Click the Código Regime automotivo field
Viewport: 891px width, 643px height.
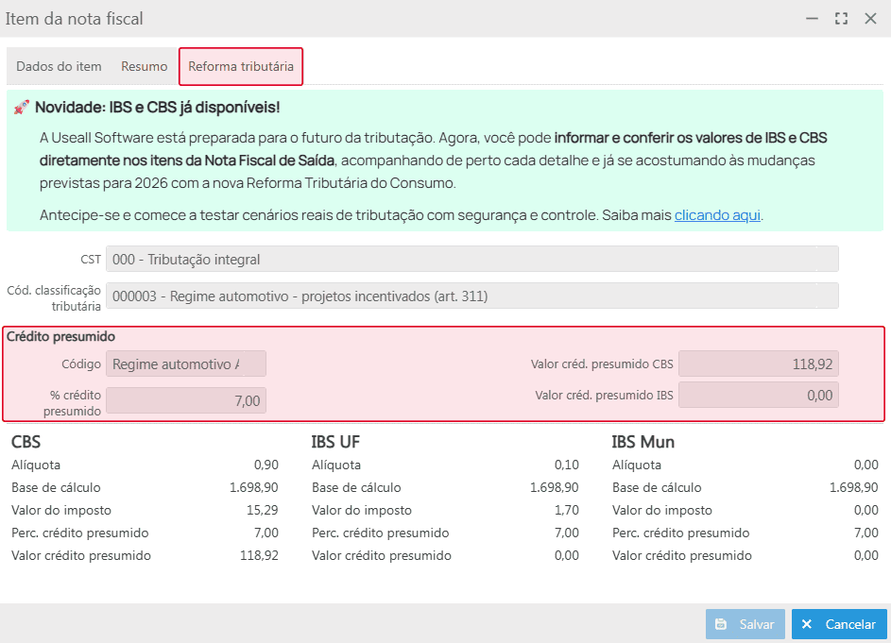coord(186,364)
